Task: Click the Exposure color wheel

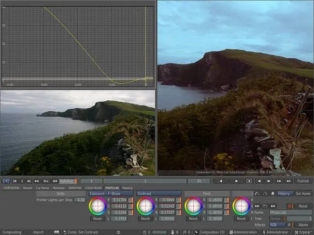Action: click(98, 206)
